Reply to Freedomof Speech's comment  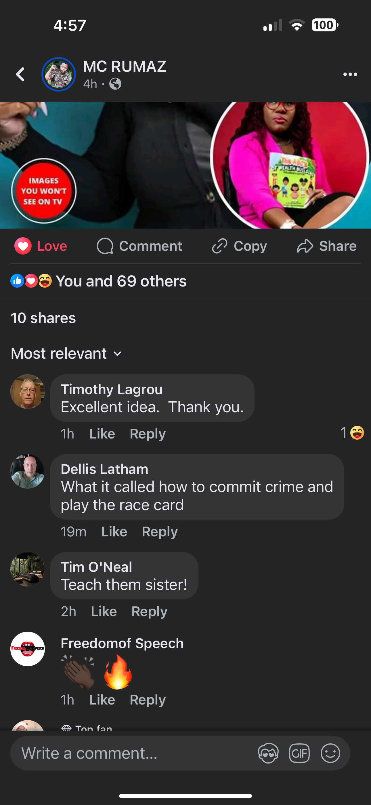(x=148, y=700)
